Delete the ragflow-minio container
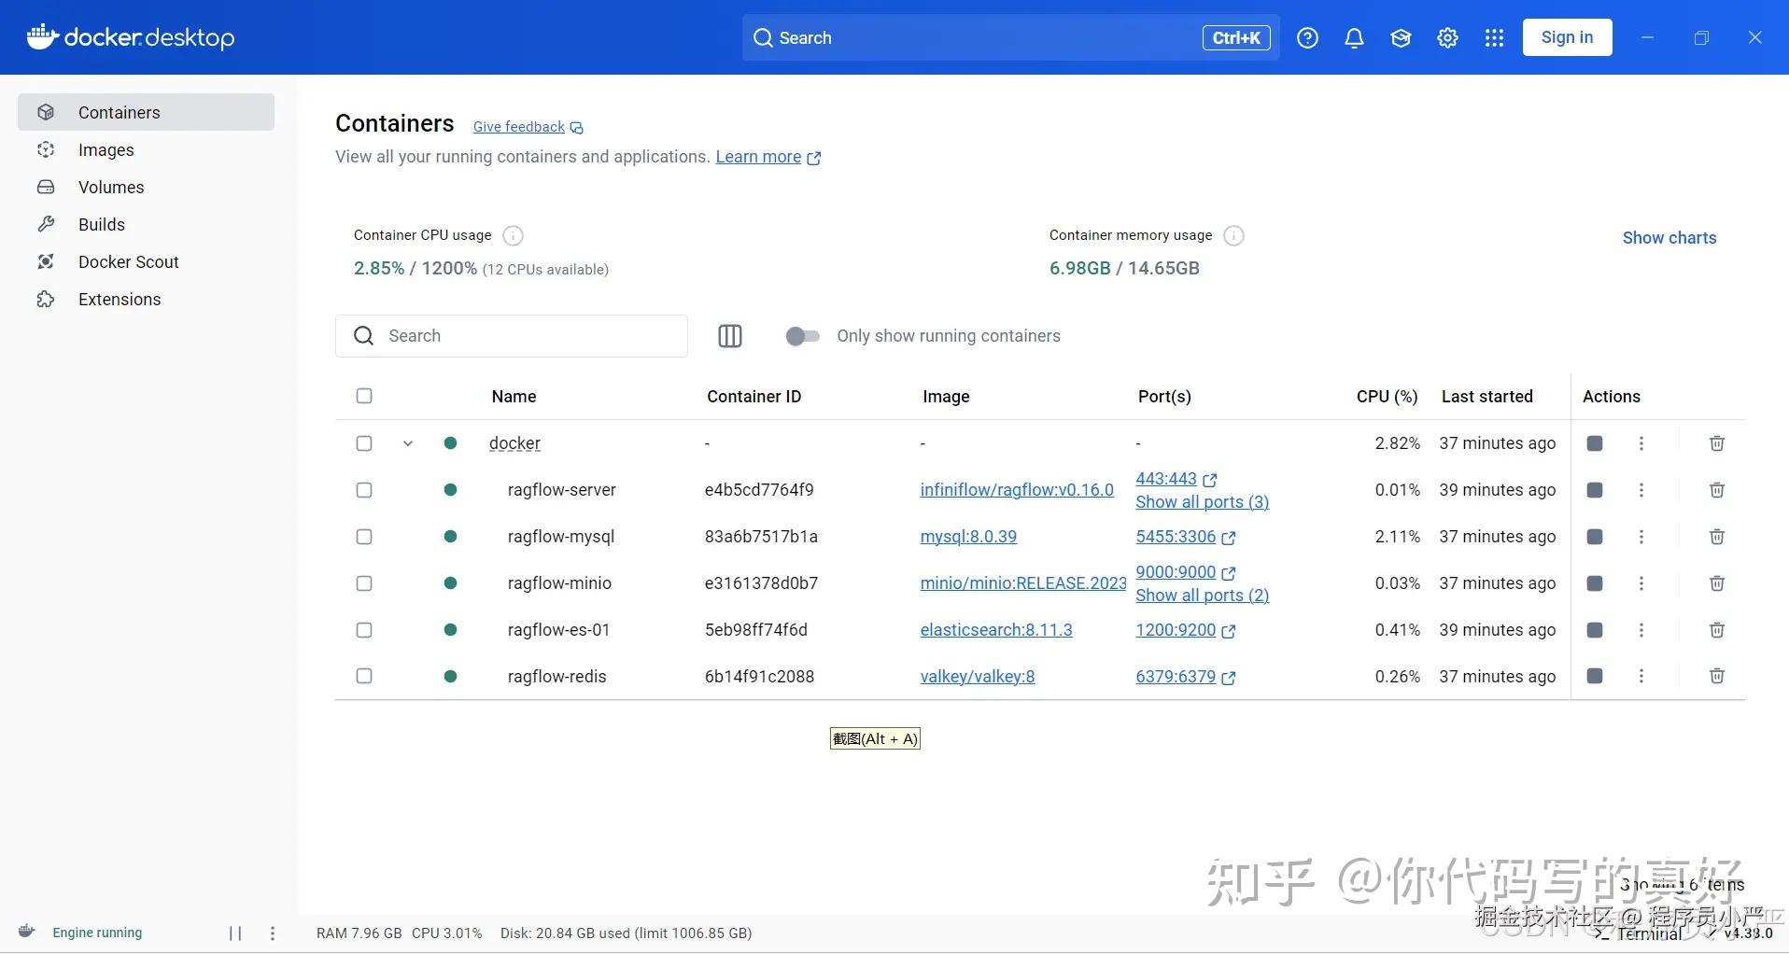The image size is (1789, 954). (1716, 583)
